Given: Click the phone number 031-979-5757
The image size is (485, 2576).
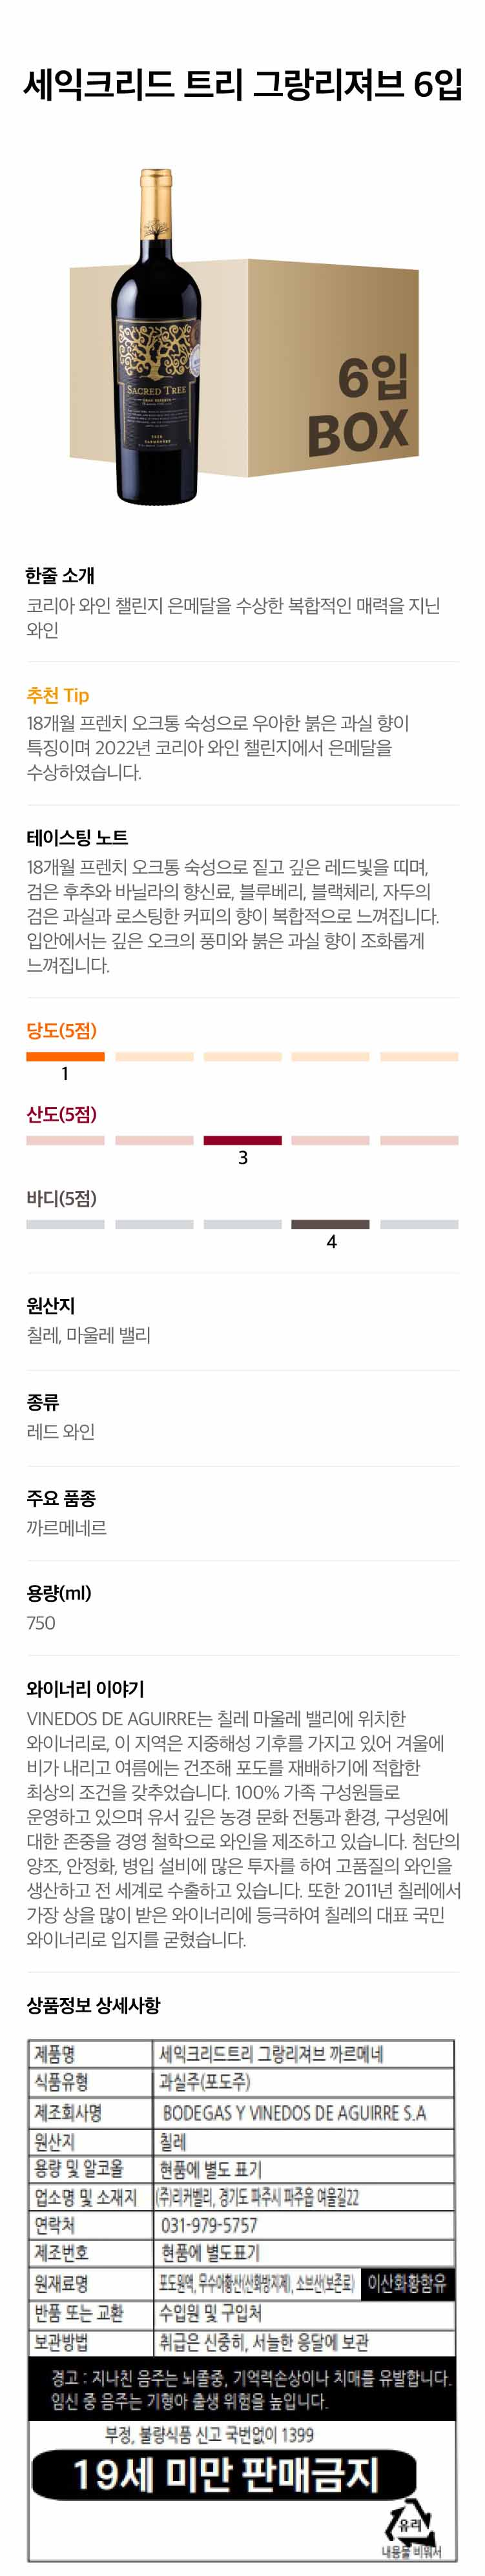Looking at the screenshot, I should [x=209, y=2225].
